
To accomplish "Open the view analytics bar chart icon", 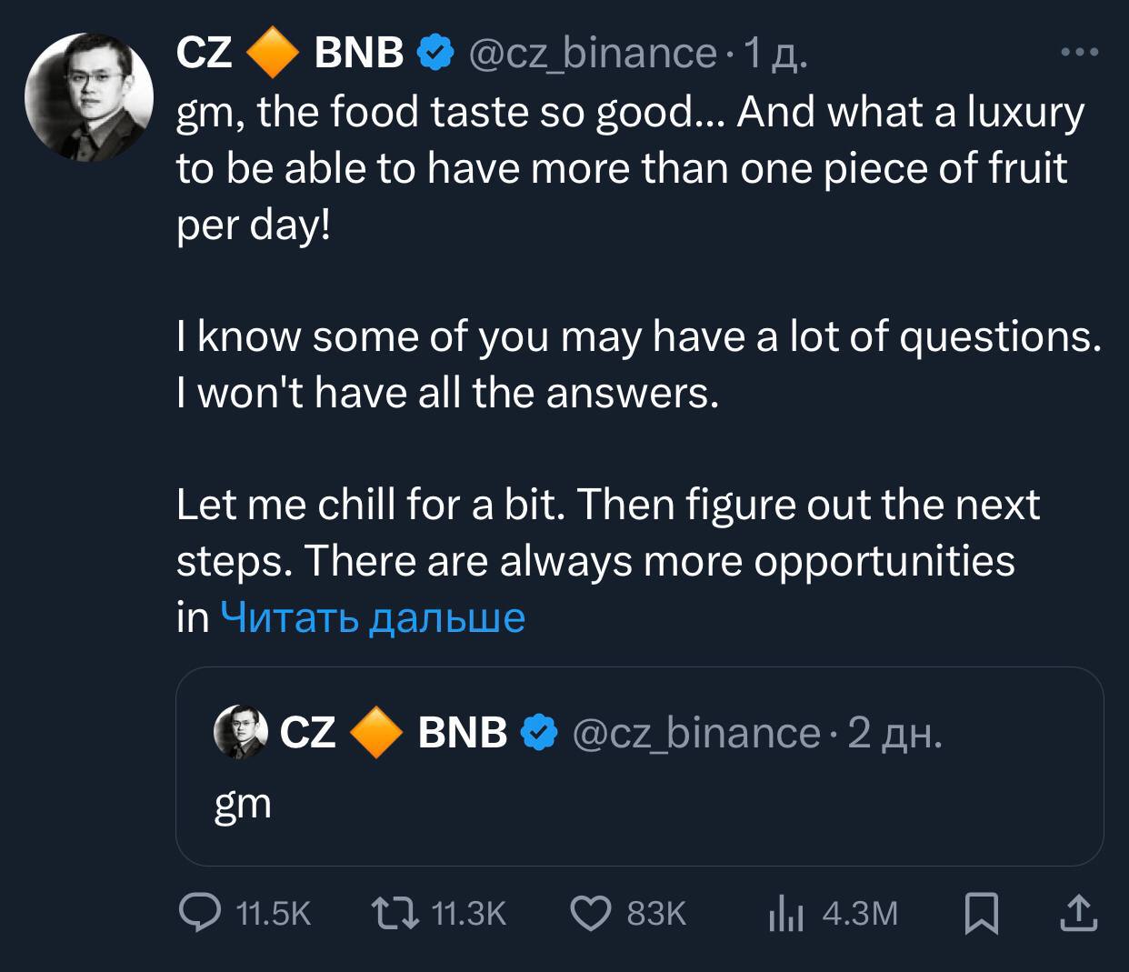I will pyautogui.click(x=786, y=914).
